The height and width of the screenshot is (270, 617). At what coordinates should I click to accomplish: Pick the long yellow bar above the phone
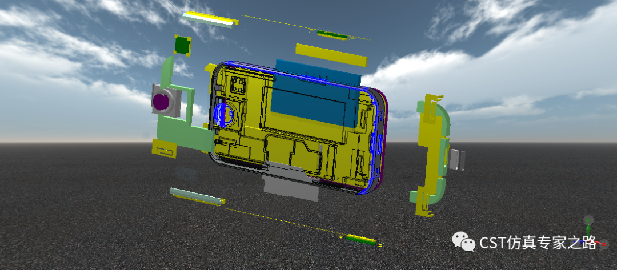tap(331, 55)
